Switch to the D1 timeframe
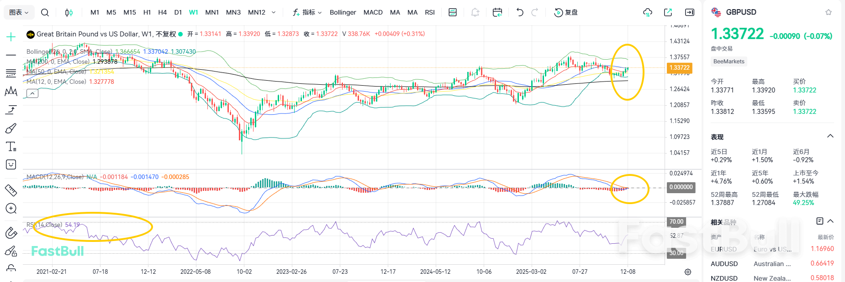 (x=178, y=12)
